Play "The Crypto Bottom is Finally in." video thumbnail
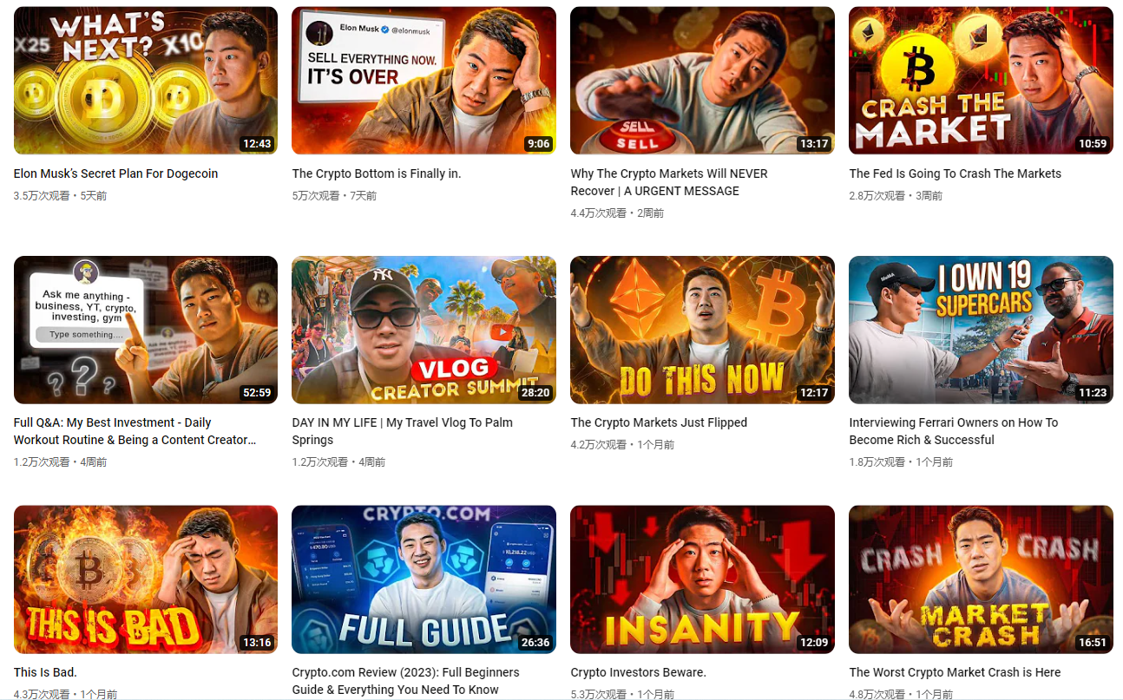The image size is (1123, 700). pos(424,80)
